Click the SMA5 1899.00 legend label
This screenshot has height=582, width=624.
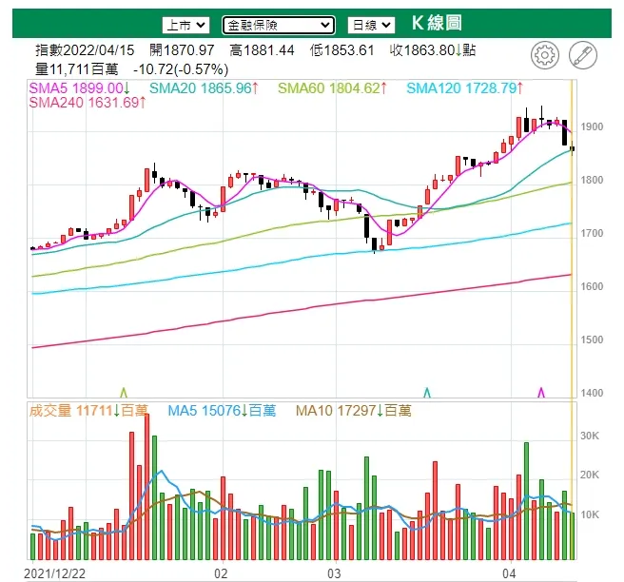coord(79,87)
